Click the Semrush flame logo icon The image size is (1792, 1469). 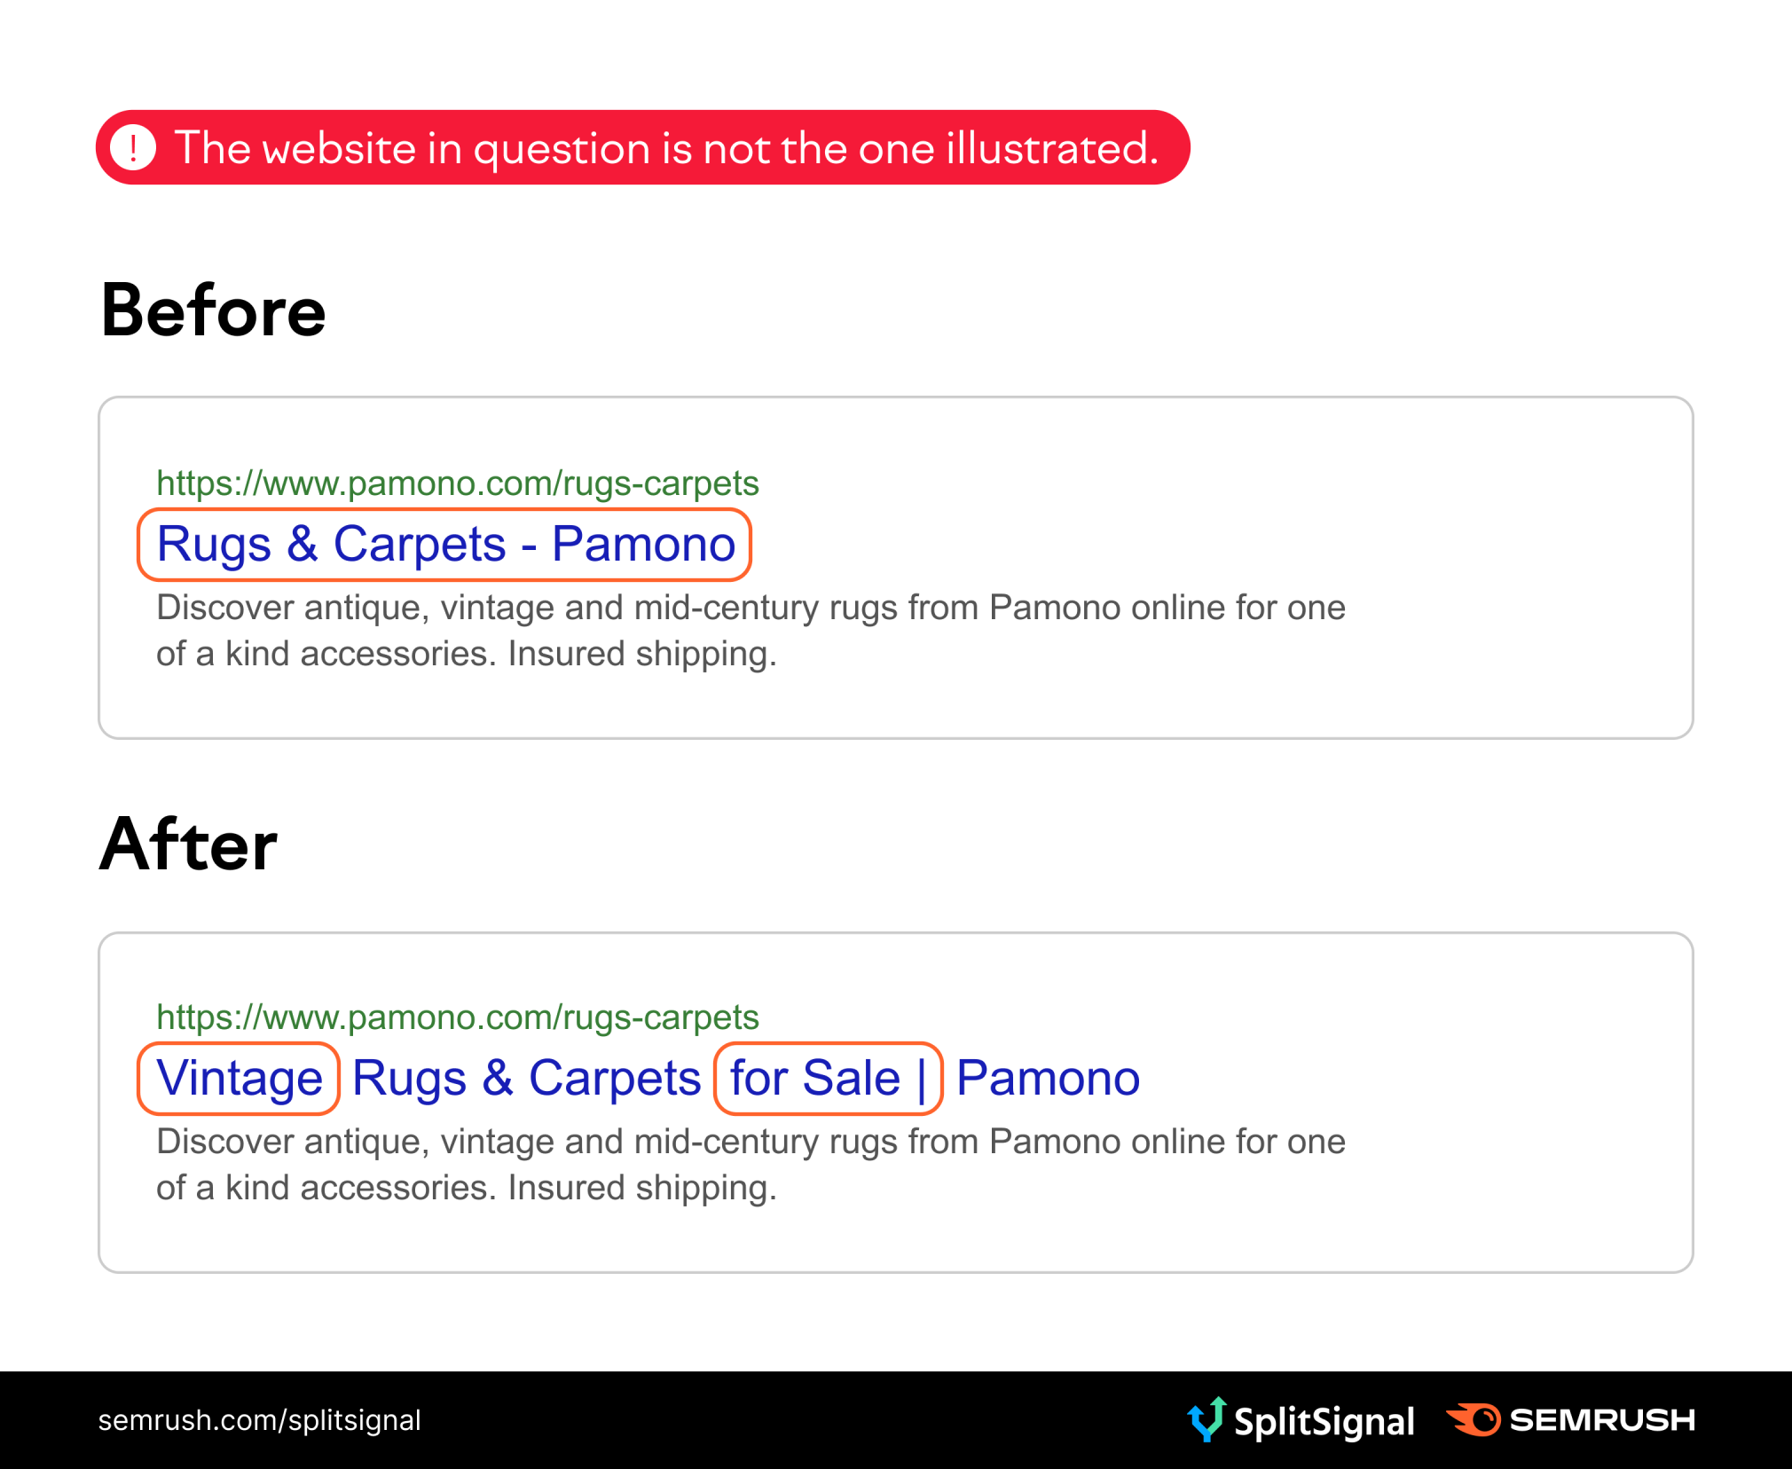(x=1474, y=1419)
